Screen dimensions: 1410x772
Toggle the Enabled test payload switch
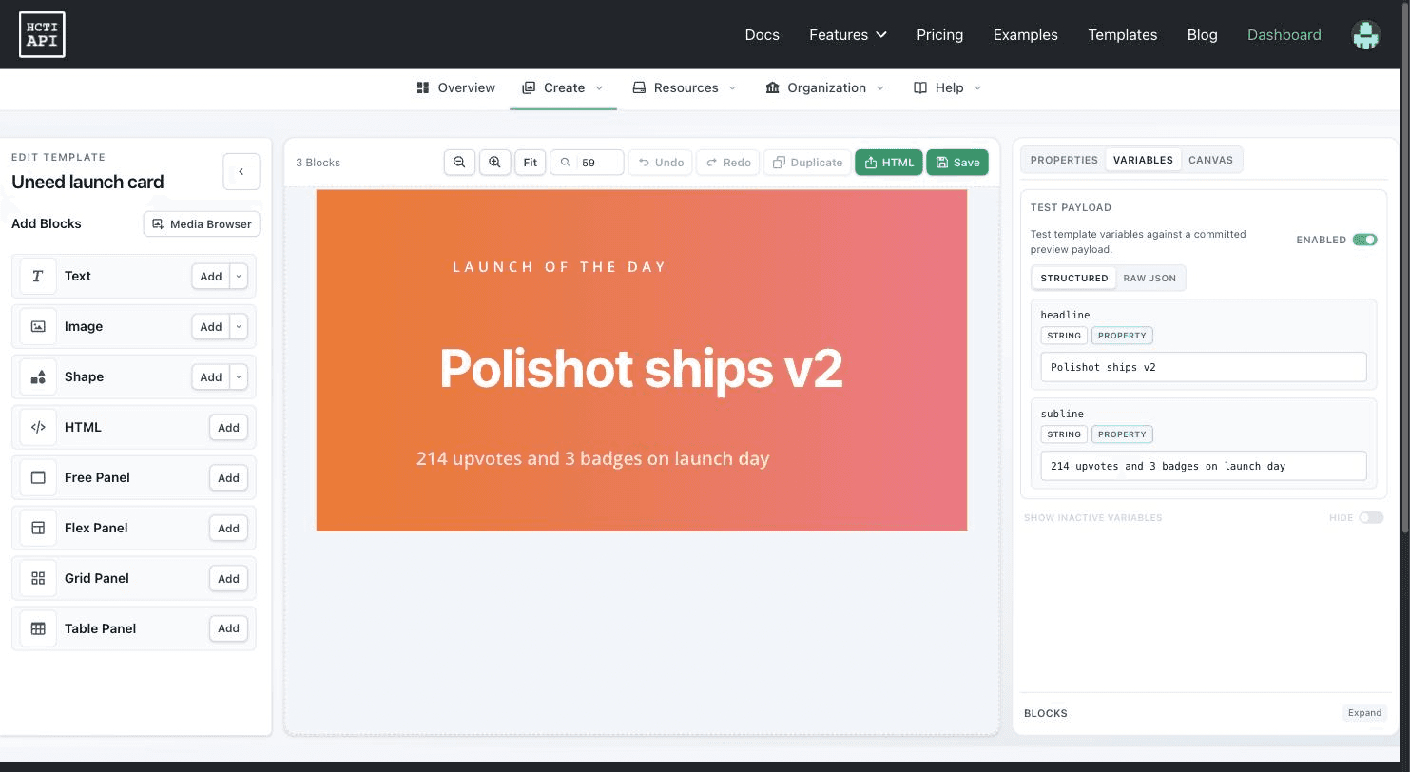[x=1364, y=240]
